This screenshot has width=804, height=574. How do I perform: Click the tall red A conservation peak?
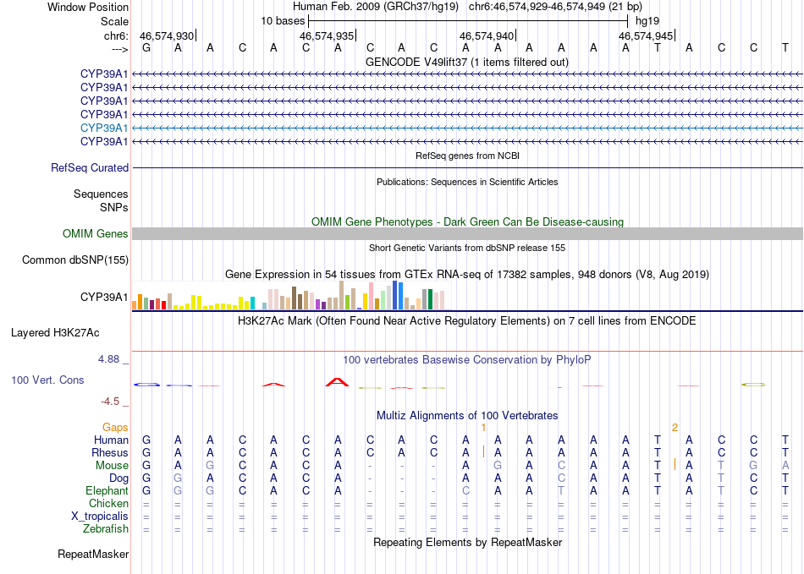(x=337, y=382)
